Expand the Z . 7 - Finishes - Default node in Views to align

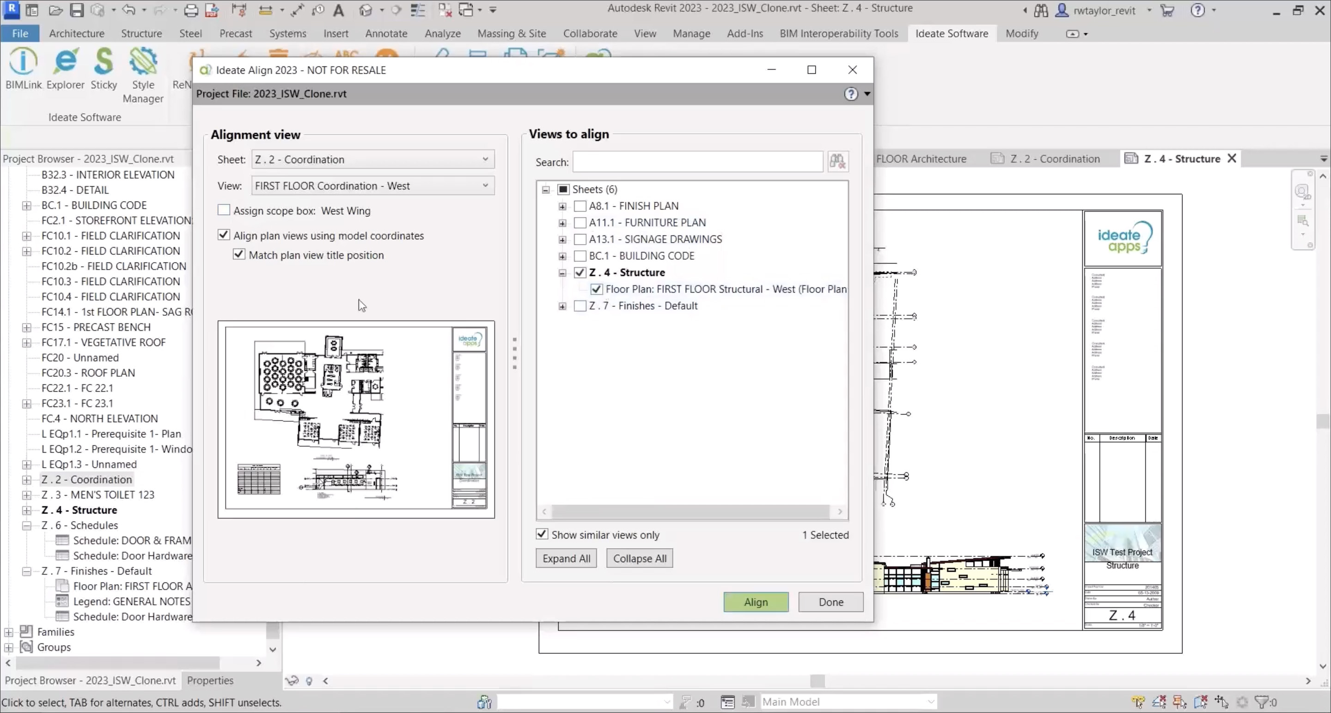pyautogui.click(x=562, y=306)
